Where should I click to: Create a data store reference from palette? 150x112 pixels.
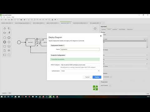tap(9, 51)
